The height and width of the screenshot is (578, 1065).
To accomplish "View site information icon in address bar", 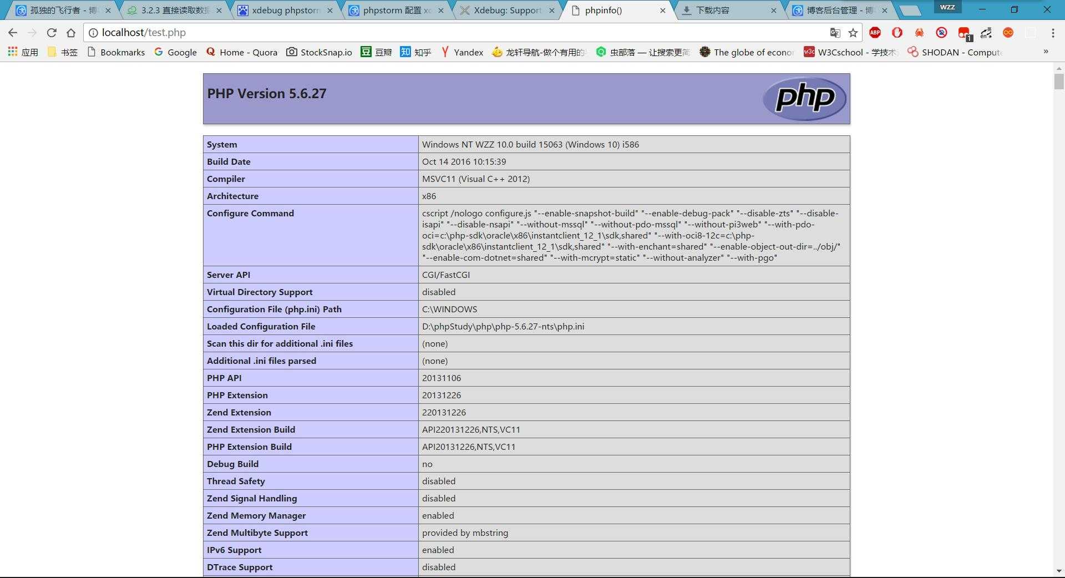I will click(x=93, y=33).
